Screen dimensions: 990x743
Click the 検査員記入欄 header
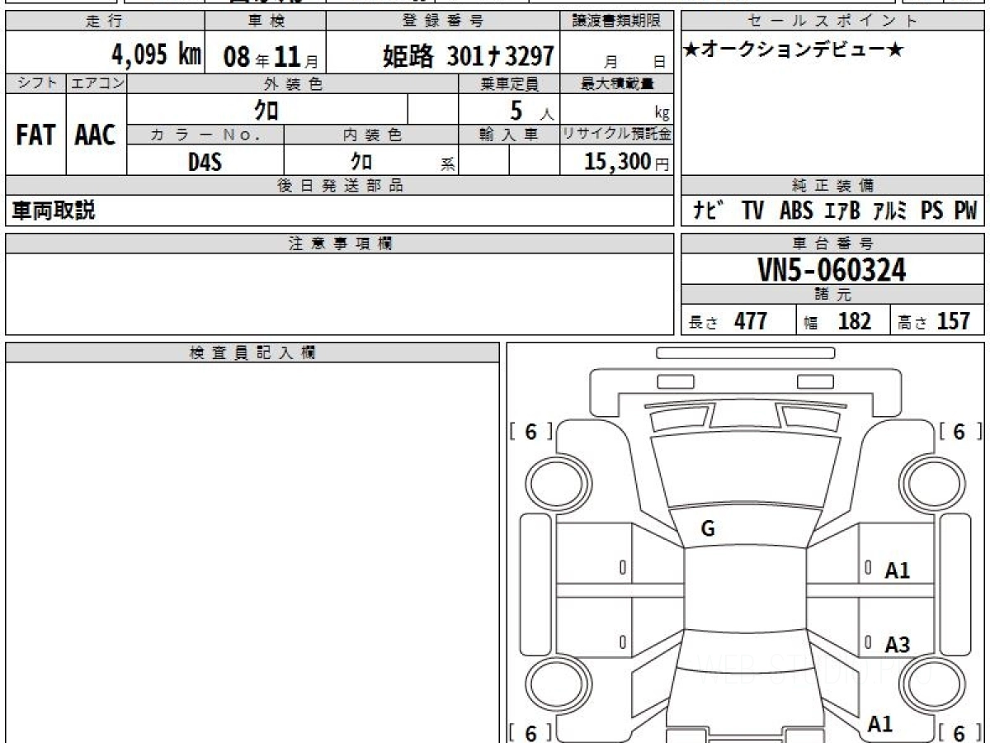[252, 353]
